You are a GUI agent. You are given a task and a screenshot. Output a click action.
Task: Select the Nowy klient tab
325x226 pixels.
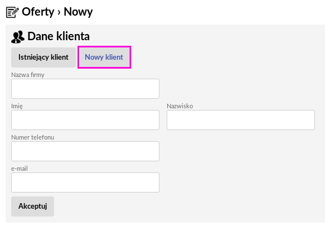click(104, 57)
